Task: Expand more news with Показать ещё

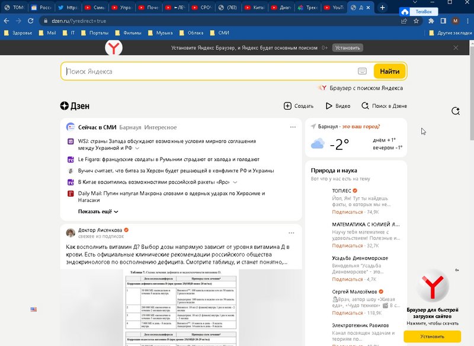Action: (x=98, y=212)
